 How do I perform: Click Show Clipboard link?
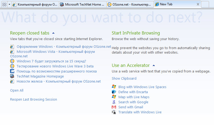tap(124, 79)
